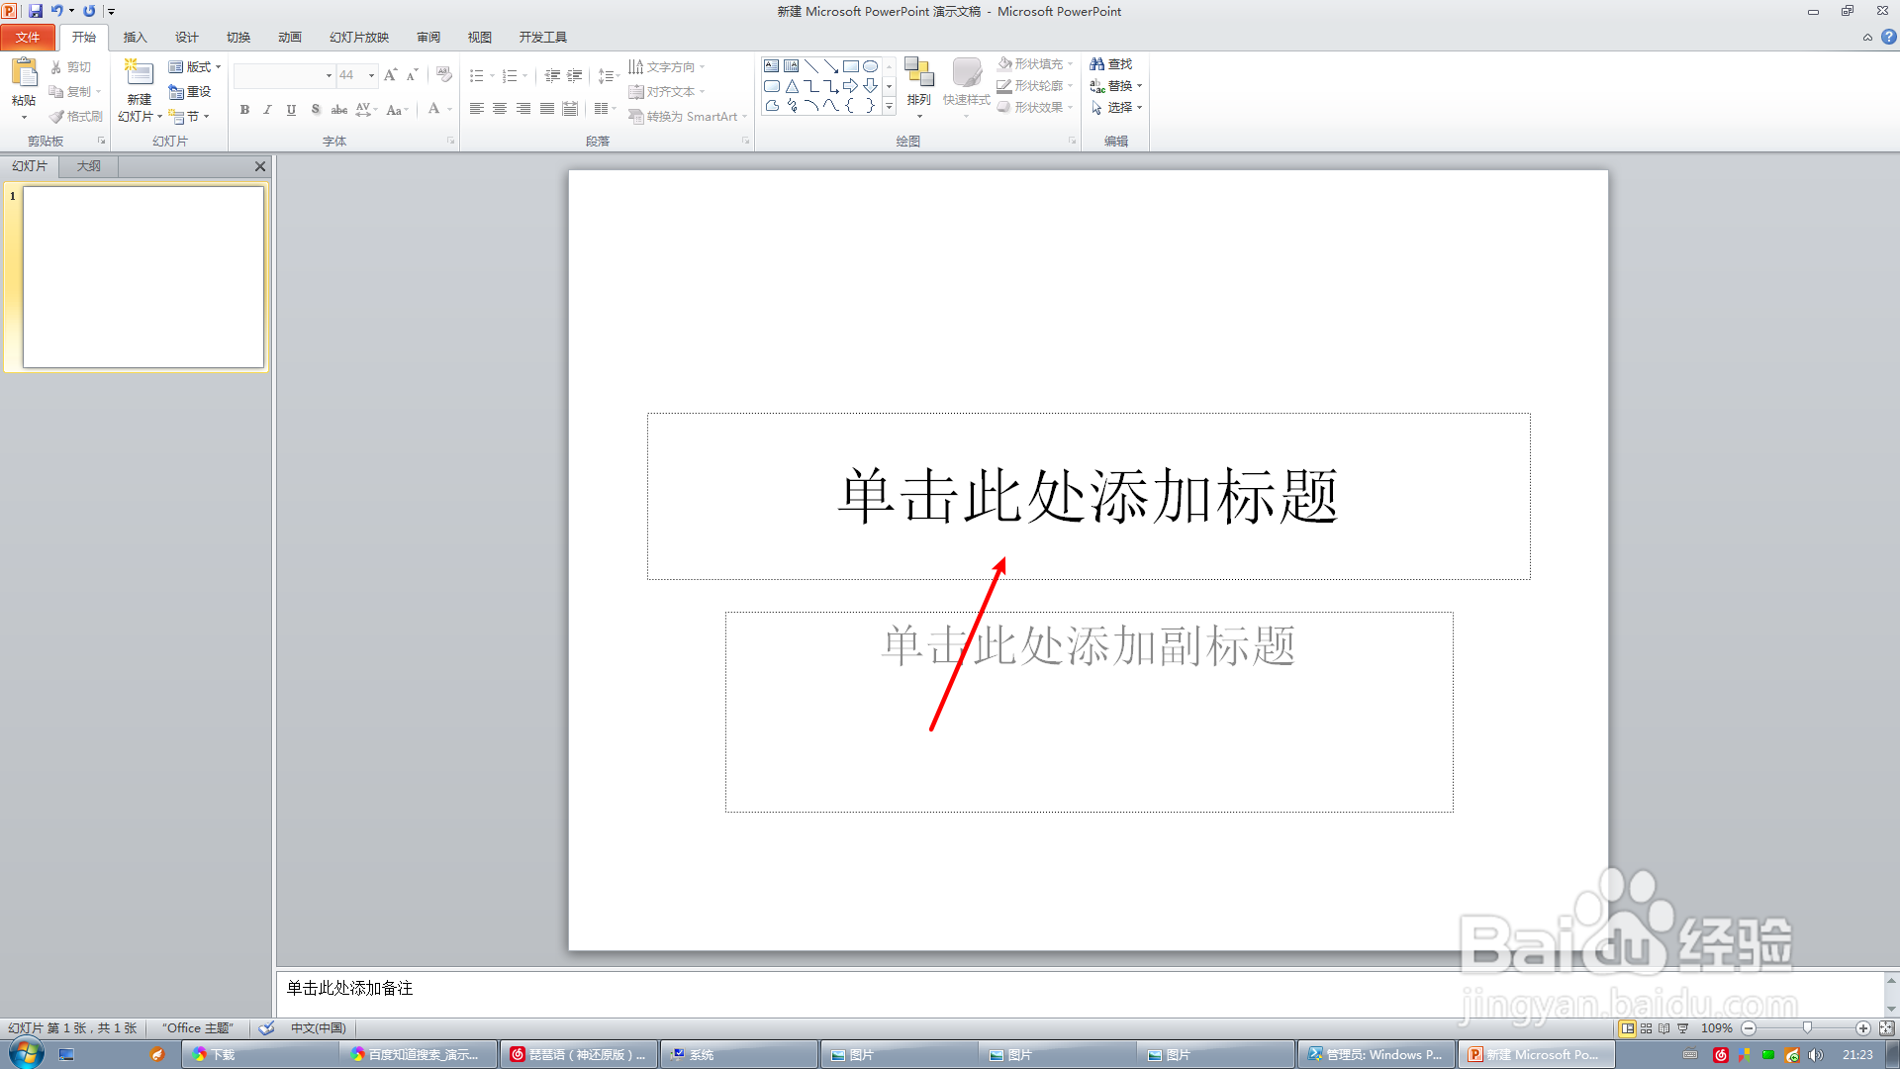Click the zoom in plus button

1863,1028
